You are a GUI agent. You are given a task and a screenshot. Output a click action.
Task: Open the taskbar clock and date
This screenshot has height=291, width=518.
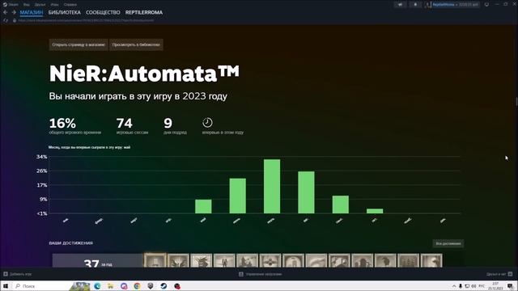[495, 286]
